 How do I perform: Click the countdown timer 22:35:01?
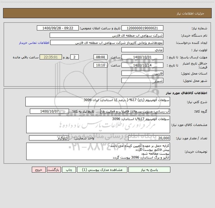[51, 57]
